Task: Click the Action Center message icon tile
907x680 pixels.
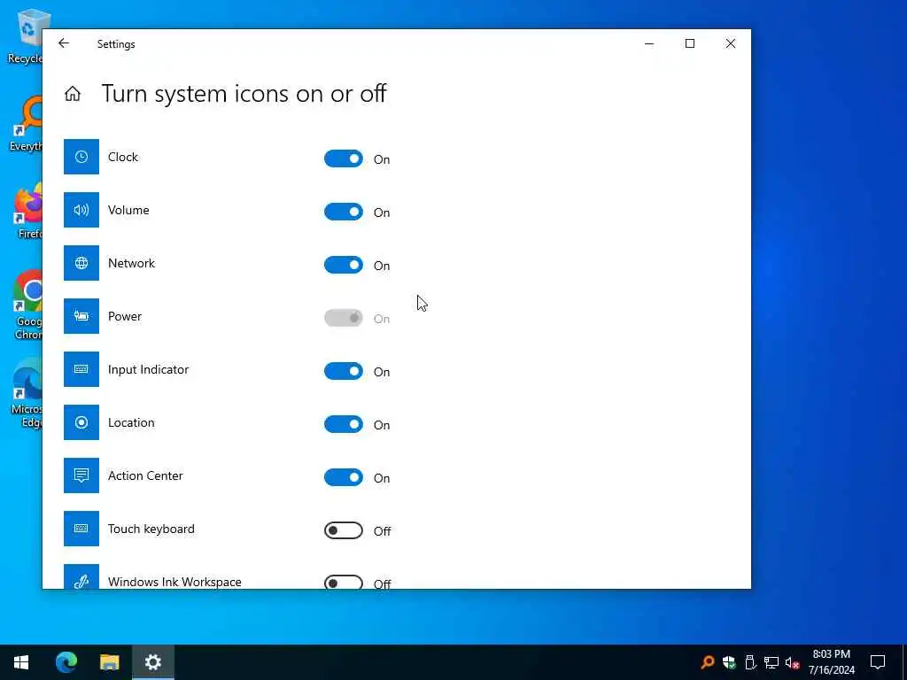Action: (81, 475)
